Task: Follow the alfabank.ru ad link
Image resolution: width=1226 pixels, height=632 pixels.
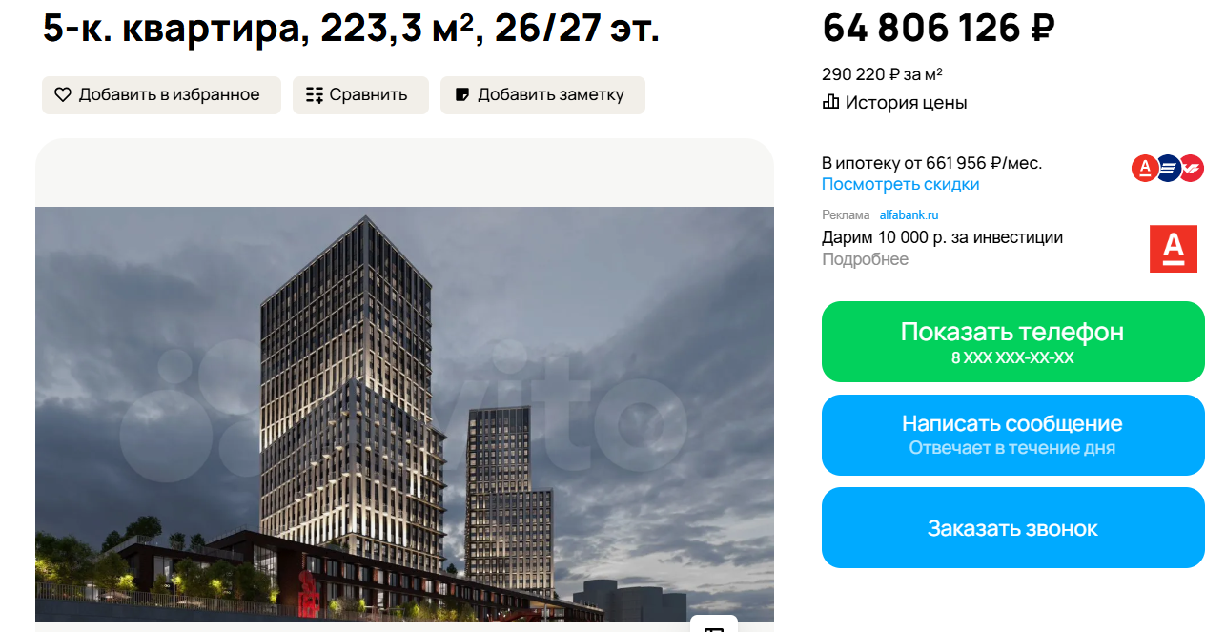Action: [x=909, y=215]
